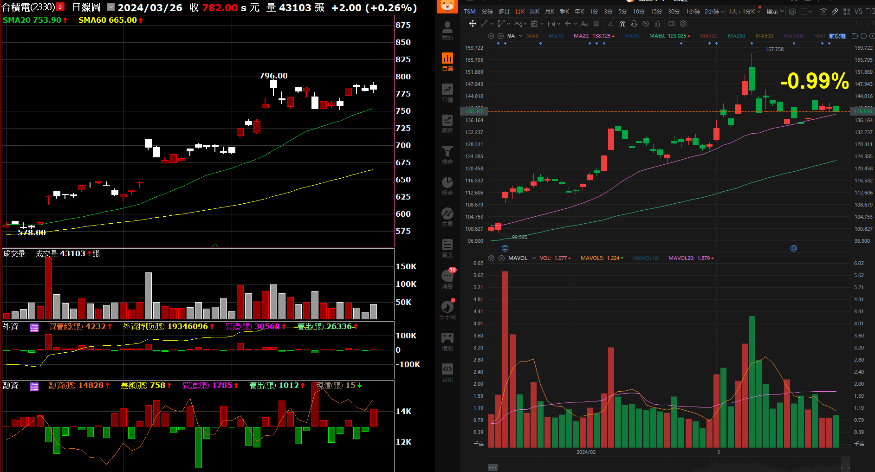Open 期權 options in sidebar

coord(447,124)
